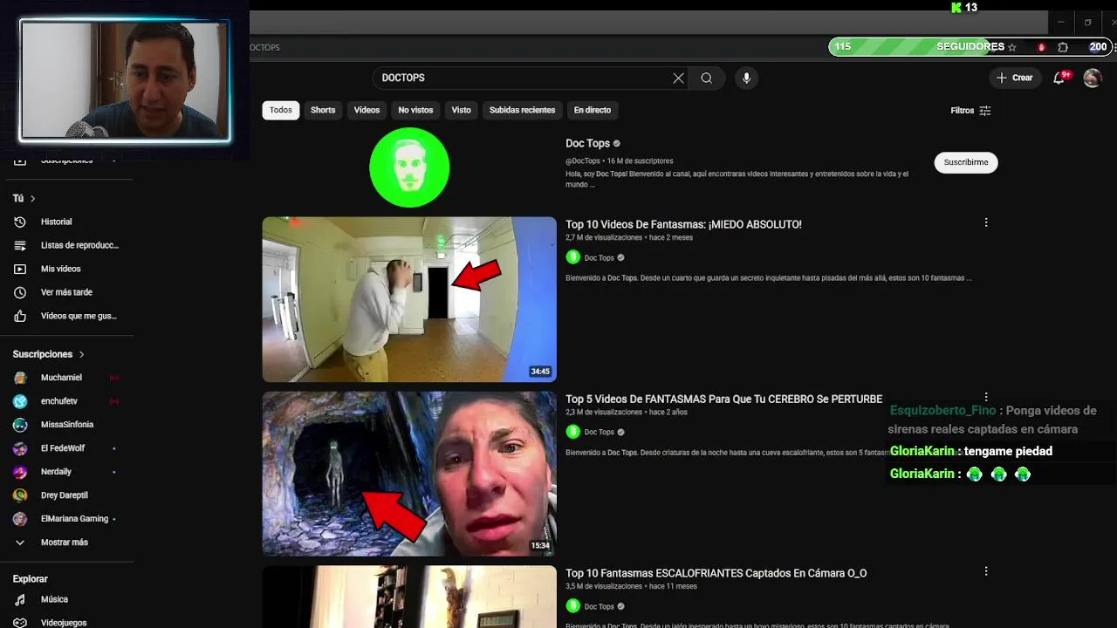Click the @DocTops channel handle text
Viewport: 1117px width, 628px height.
(583, 161)
